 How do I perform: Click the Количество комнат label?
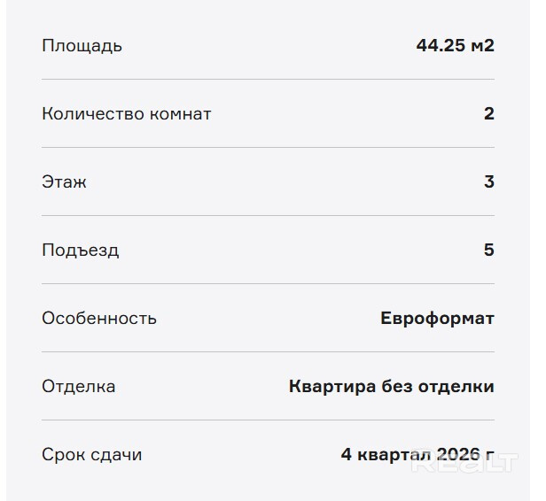tap(126, 113)
